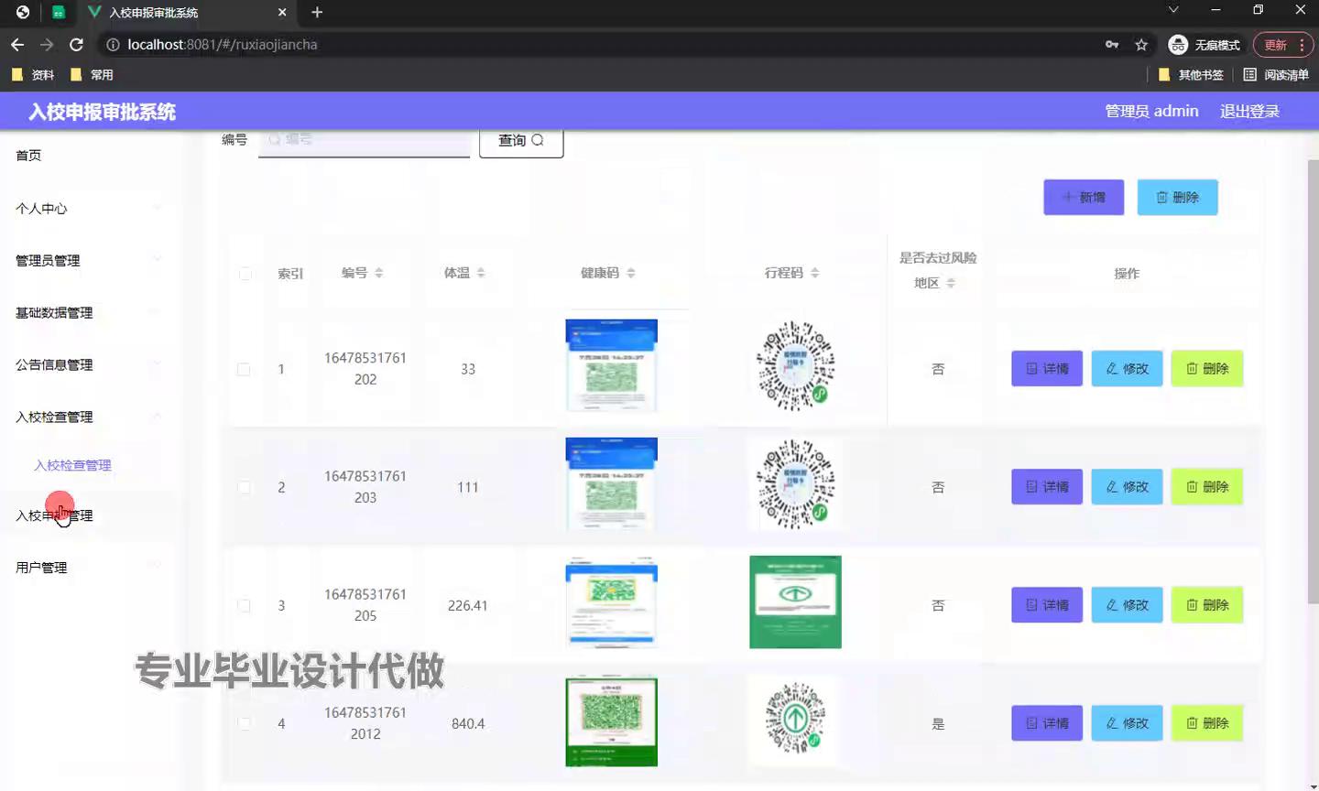Sort by 行程码 column sort icon
Screen dimensions: 1319x791
(x=815, y=273)
